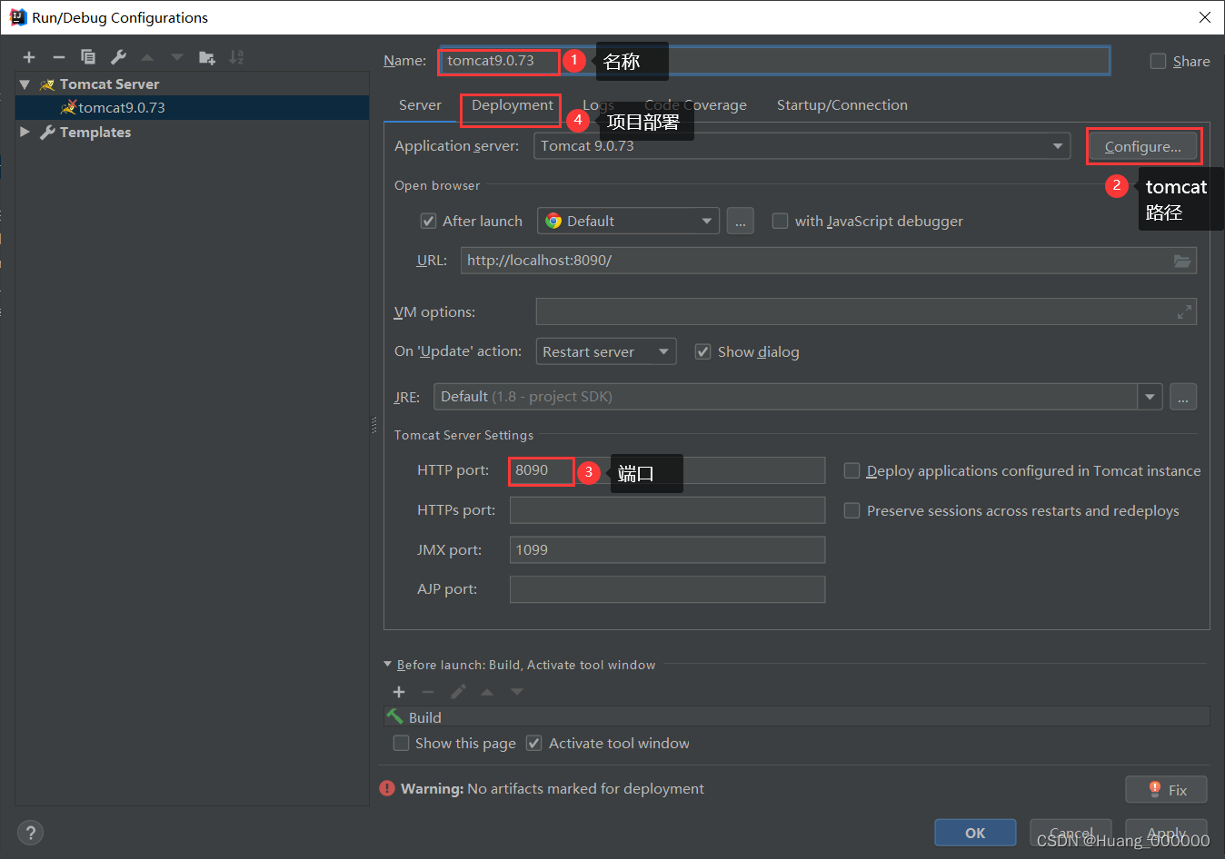The height and width of the screenshot is (859, 1225).
Task: Enable Deploy applications configured in Tomcat instance
Action: (852, 470)
